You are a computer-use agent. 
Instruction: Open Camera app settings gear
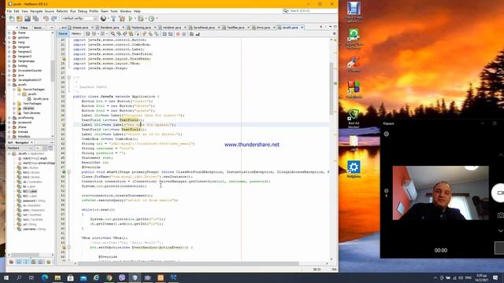click(387, 134)
